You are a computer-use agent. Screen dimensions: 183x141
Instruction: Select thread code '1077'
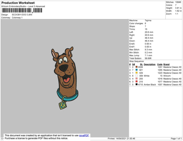[x=160, y=82]
